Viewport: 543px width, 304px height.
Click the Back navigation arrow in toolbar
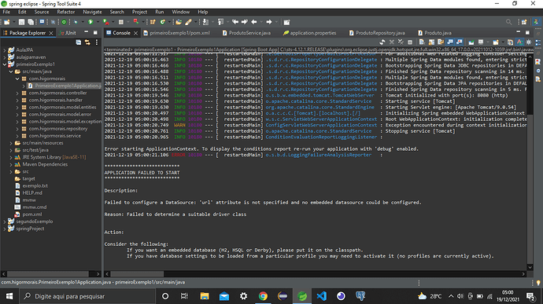tap(254, 22)
